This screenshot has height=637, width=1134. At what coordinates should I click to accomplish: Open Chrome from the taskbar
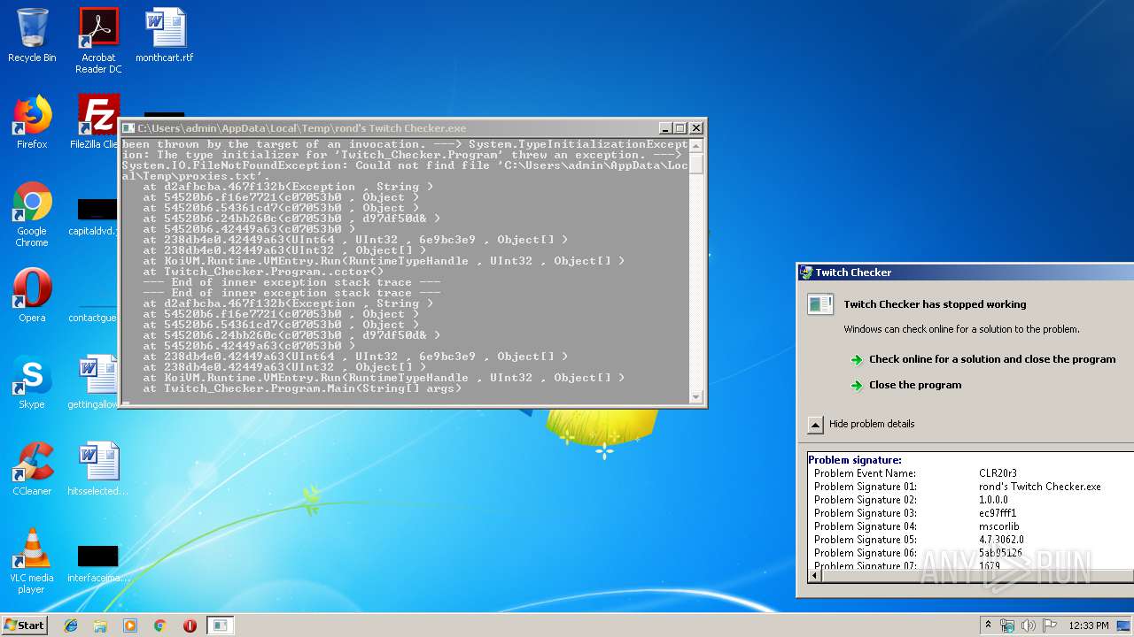(160, 625)
